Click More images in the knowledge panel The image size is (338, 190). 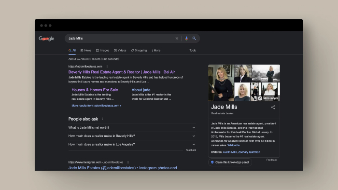268,98
